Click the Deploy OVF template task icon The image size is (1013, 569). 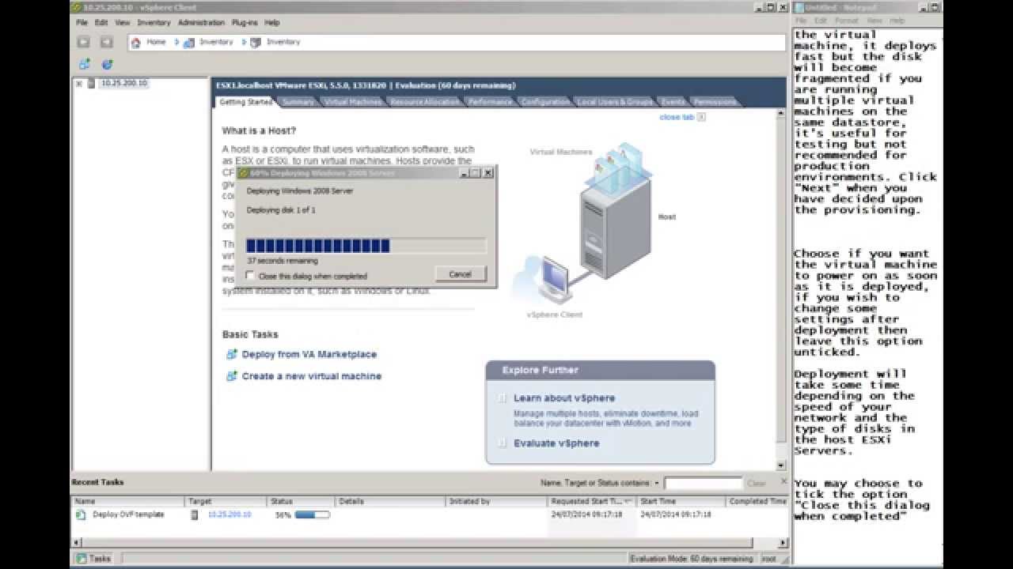pos(81,514)
